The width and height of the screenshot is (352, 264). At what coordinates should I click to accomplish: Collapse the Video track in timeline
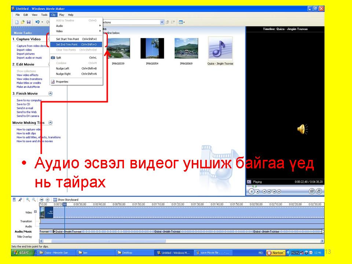pyautogui.click(x=36, y=212)
